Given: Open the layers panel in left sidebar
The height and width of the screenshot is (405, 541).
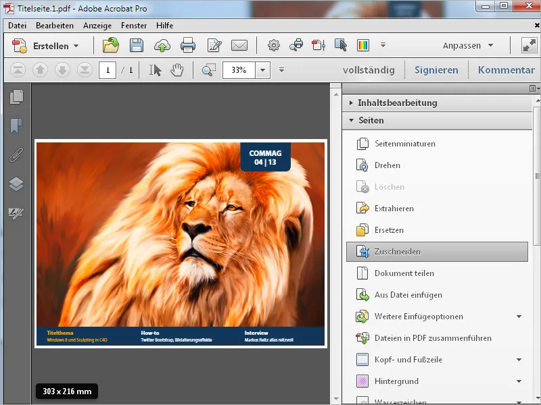Looking at the screenshot, I should point(16,184).
